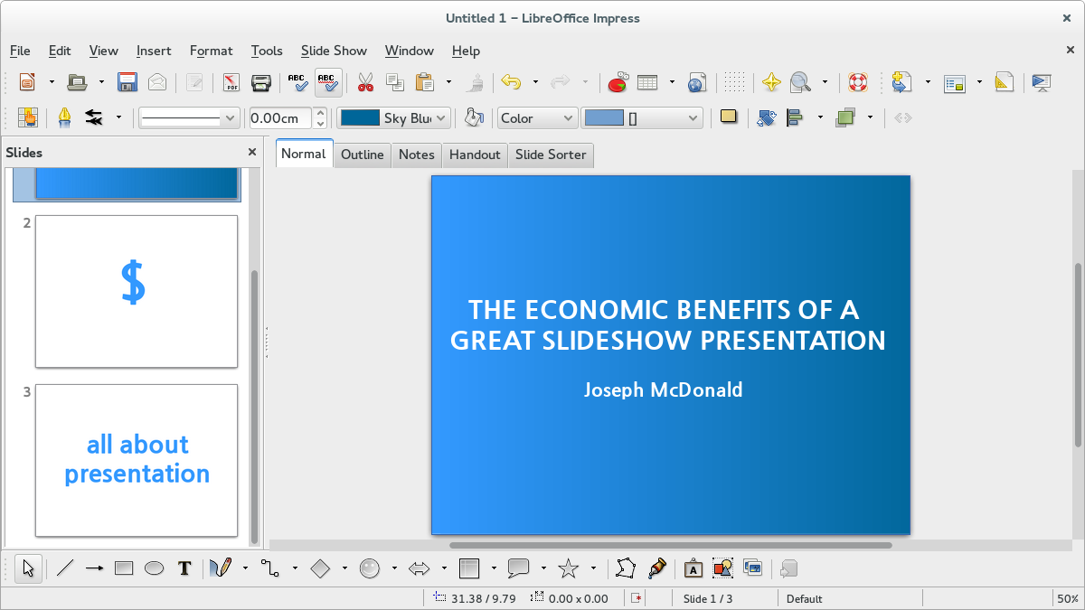
Task: Click the Export as PDF icon
Action: (x=231, y=82)
